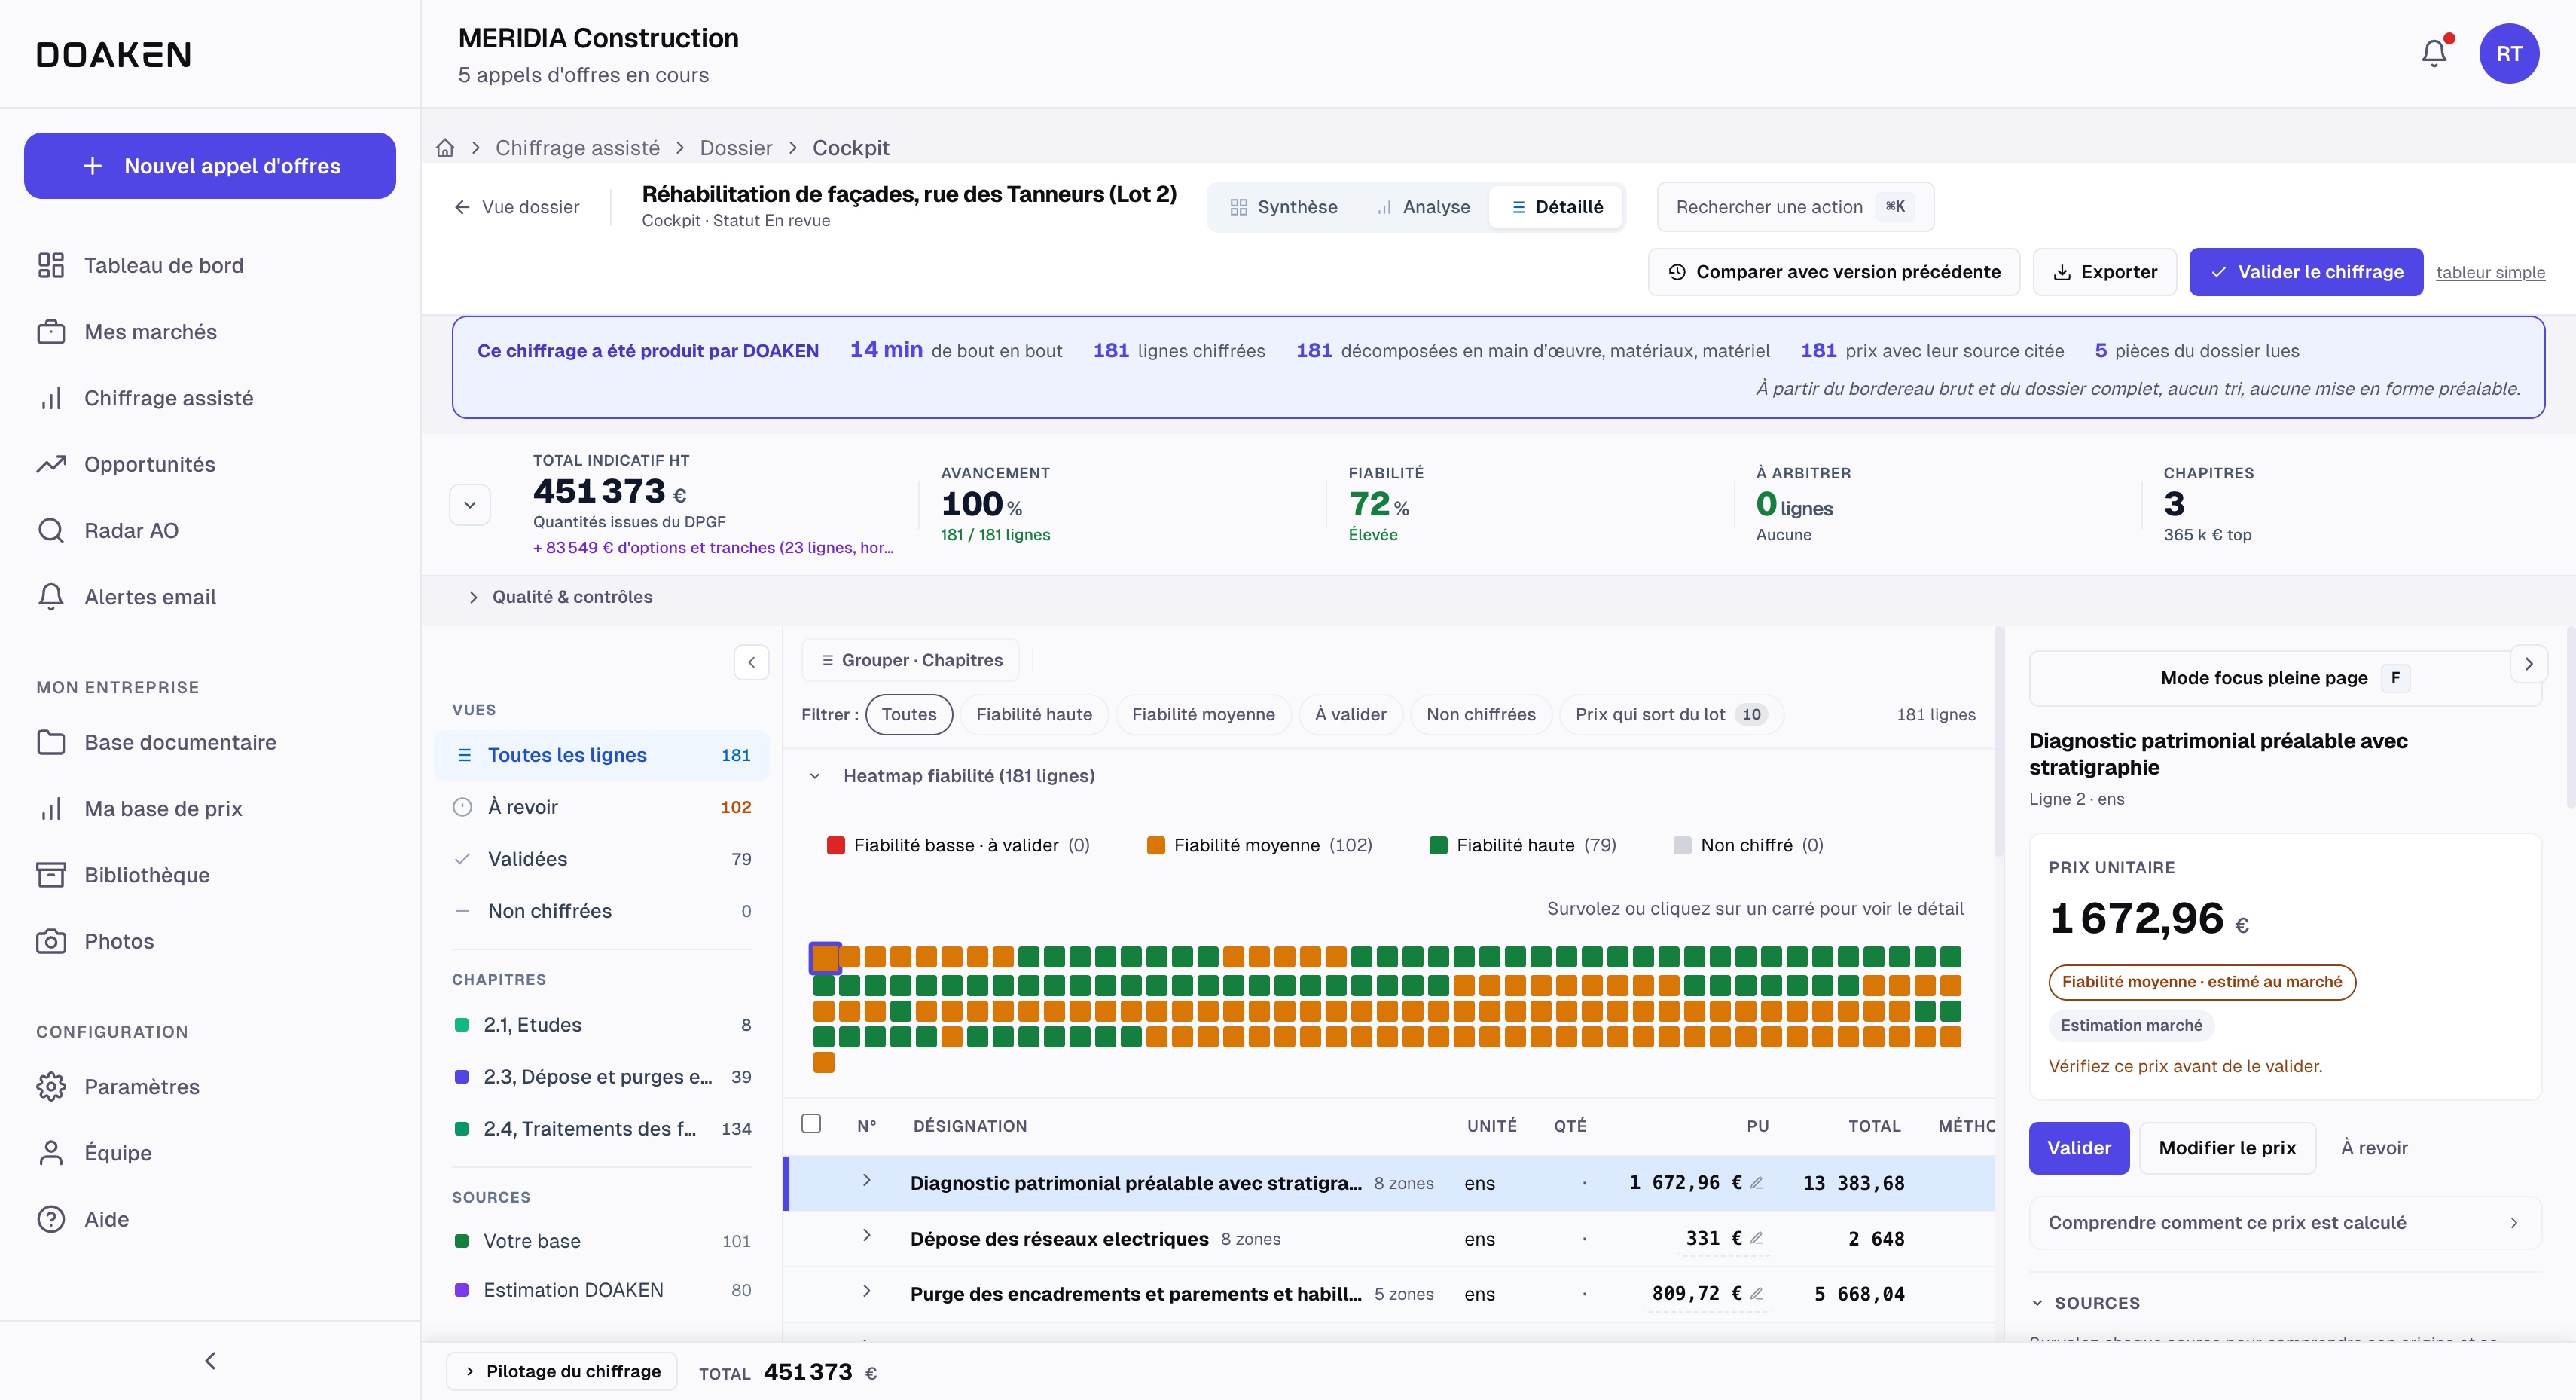
Task: Click the Exporter button
Action: point(2104,272)
